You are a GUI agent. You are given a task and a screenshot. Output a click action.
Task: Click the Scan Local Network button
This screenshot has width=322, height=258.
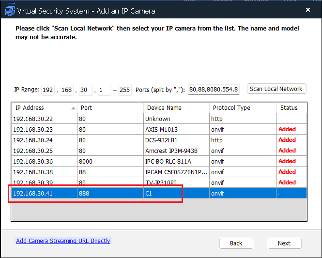276,89
